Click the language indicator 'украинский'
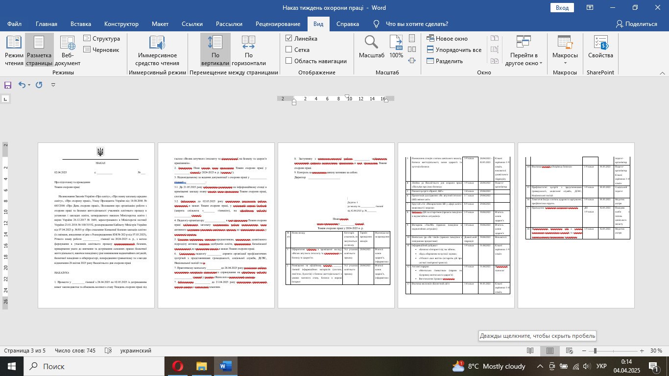 (x=136, y=351)
